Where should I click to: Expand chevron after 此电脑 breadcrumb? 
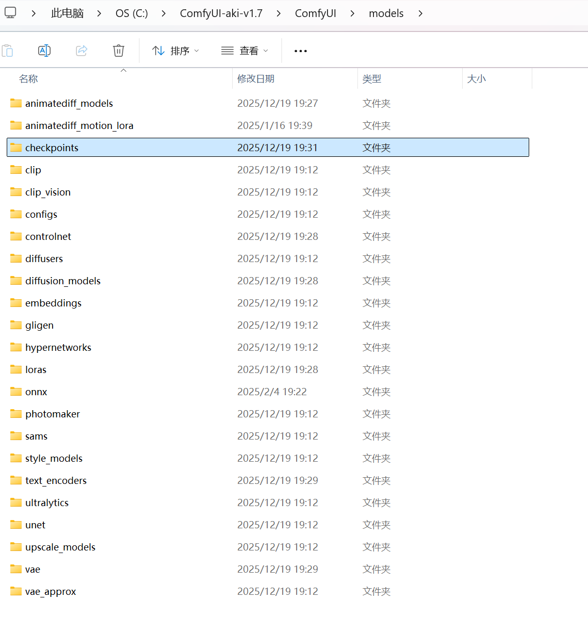point(99,13)
